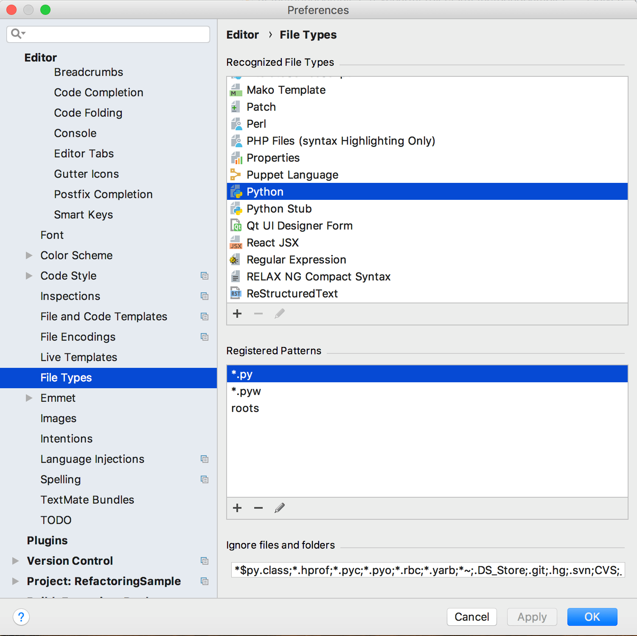
Task: Select Live Templates in the sidebar
Action: coord(79,357)
